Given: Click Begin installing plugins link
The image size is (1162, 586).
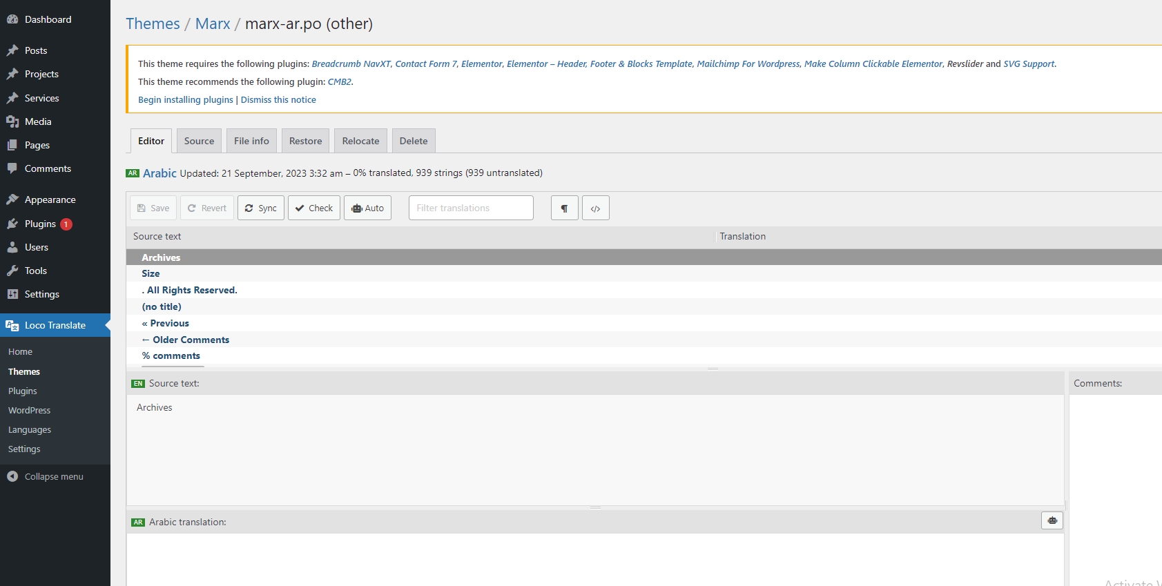Looking at the screenshot, I should [x=186, y=100].
